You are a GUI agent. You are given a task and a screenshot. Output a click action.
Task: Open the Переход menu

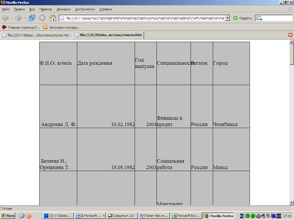click(x=46, y=9)
